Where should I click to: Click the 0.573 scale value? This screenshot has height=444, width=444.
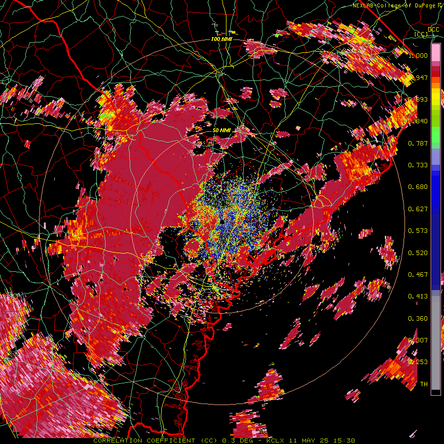coord(418,231)
